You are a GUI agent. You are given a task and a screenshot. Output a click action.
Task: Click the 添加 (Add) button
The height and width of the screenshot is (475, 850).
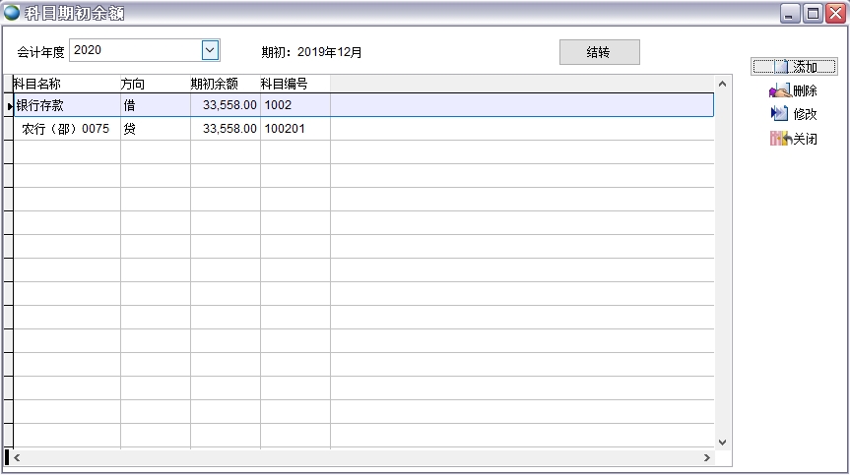tap(794, 67)
